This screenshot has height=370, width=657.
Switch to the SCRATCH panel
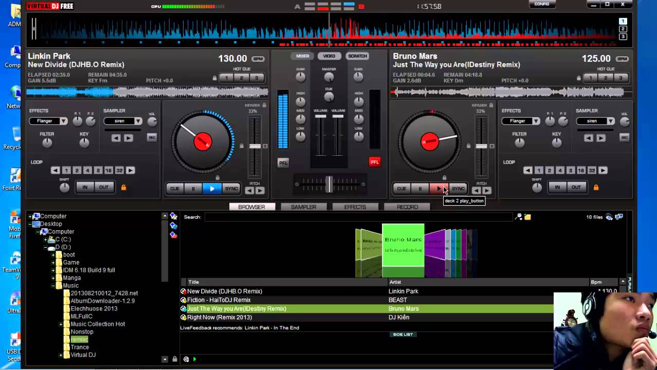tap(357, 56)
